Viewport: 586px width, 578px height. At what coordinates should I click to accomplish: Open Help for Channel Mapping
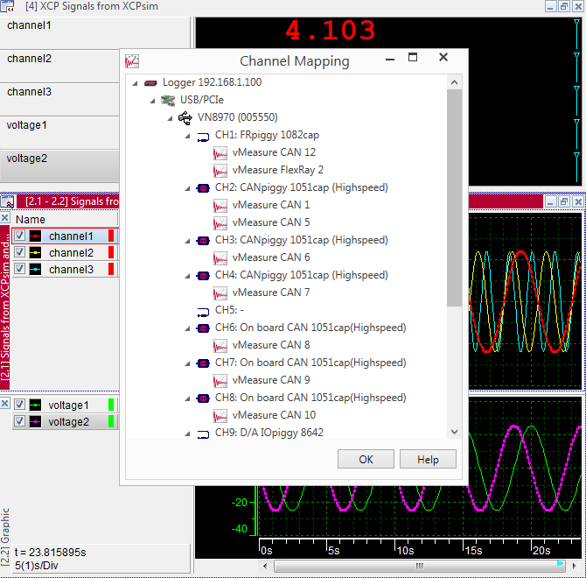click(428, 459)
